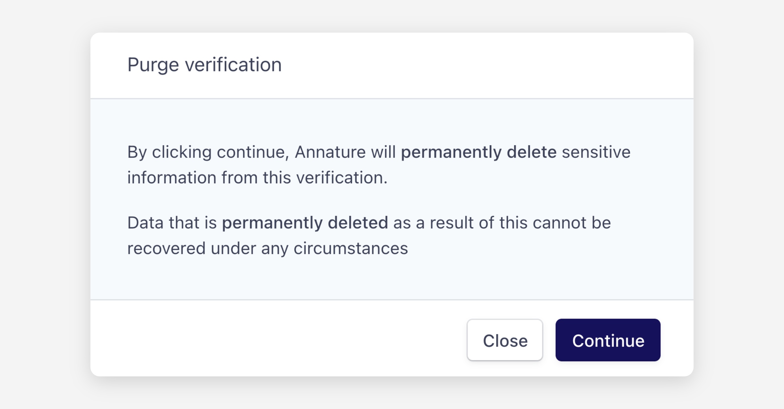
Task: Click the word "Purge" in the dialog title
Action: pyautogui.click(x=153, y=65)
